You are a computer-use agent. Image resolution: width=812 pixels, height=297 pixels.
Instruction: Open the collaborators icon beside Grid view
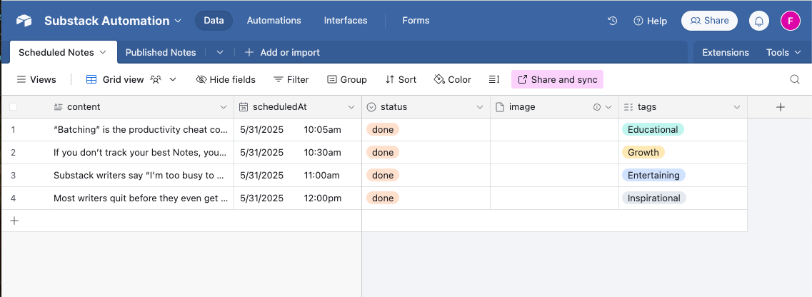155,79
